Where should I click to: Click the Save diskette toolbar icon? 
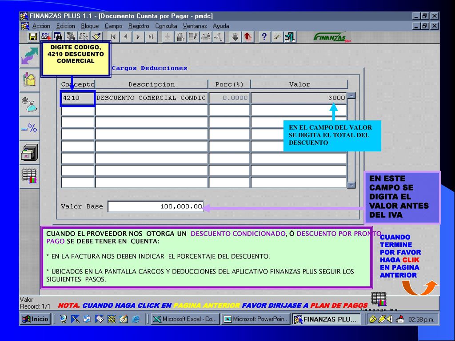coord(33,37)
